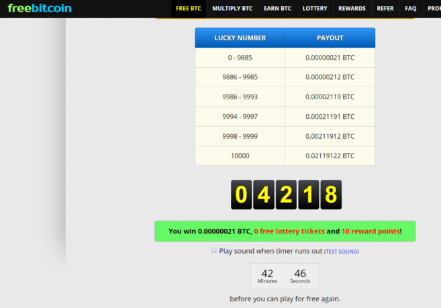Select the 9994 - 9997 range cell
The height and width of the screenshot is (308, 441).
tap(240, 117)
